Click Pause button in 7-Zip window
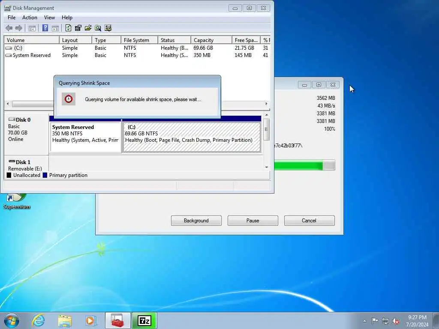Viewport: 439px width, 329px height. [x=253, y=221]
